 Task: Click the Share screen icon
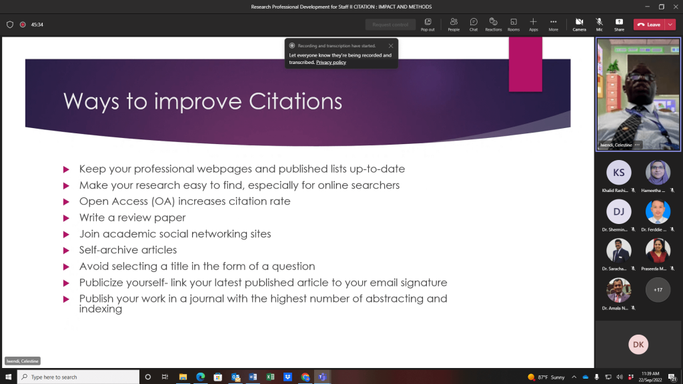(619, 24)
